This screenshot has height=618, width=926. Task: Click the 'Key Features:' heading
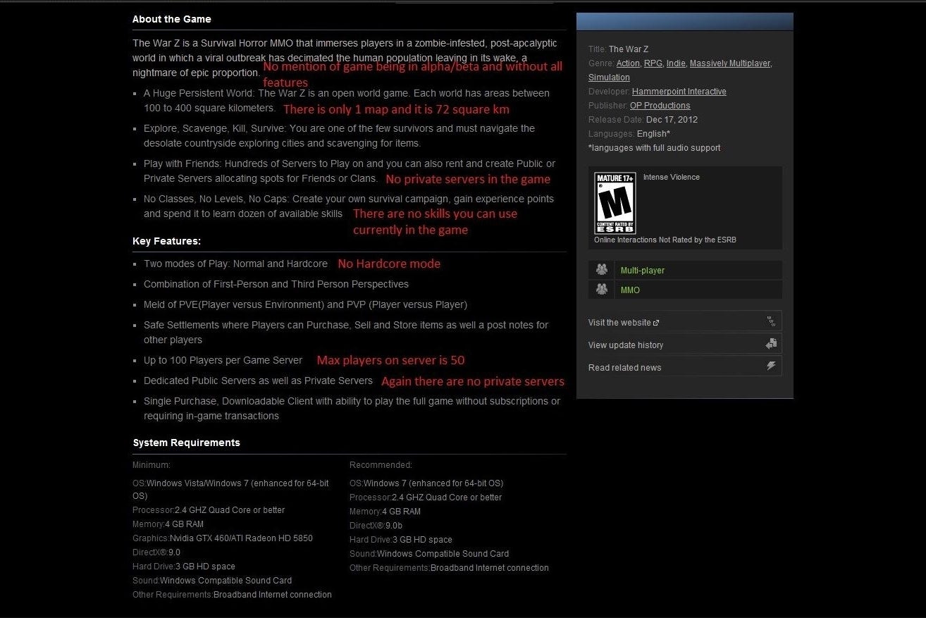(x=167, y=241)
